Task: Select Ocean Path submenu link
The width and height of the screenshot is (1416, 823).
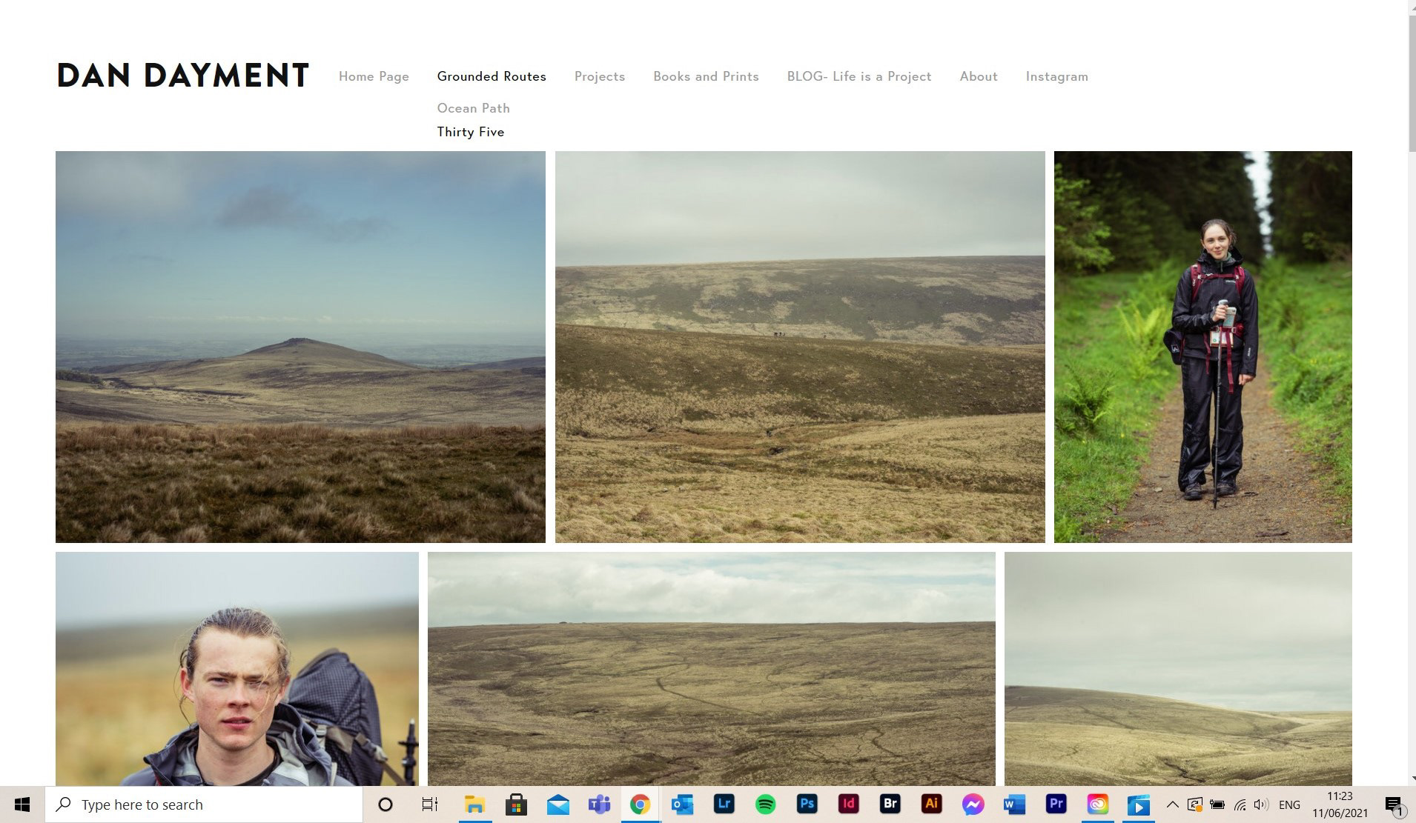Action: pos(473,108)
